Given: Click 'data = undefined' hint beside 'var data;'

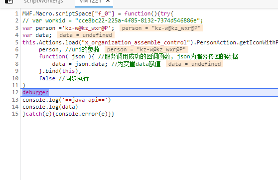Looking at the screenshot, I should pos(86,35).
